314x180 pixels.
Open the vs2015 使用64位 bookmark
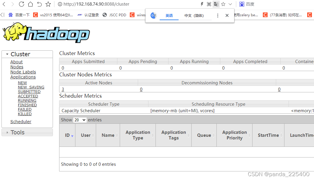pos(53,15)
